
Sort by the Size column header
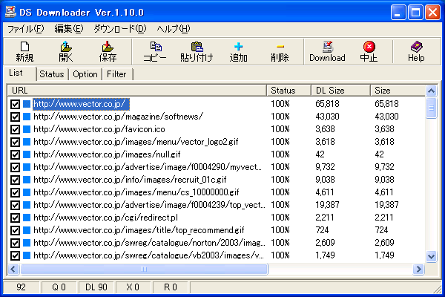pyautogui.click(x=398, y=91)
